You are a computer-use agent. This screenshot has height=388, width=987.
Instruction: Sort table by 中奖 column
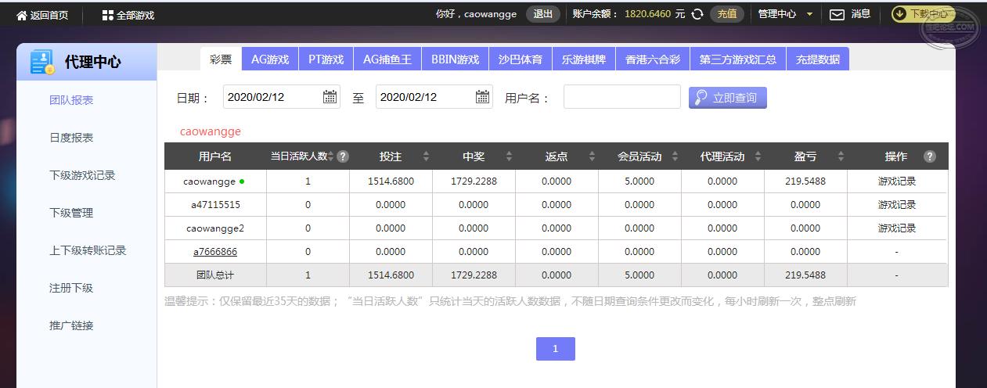click(x=509, y=156)
